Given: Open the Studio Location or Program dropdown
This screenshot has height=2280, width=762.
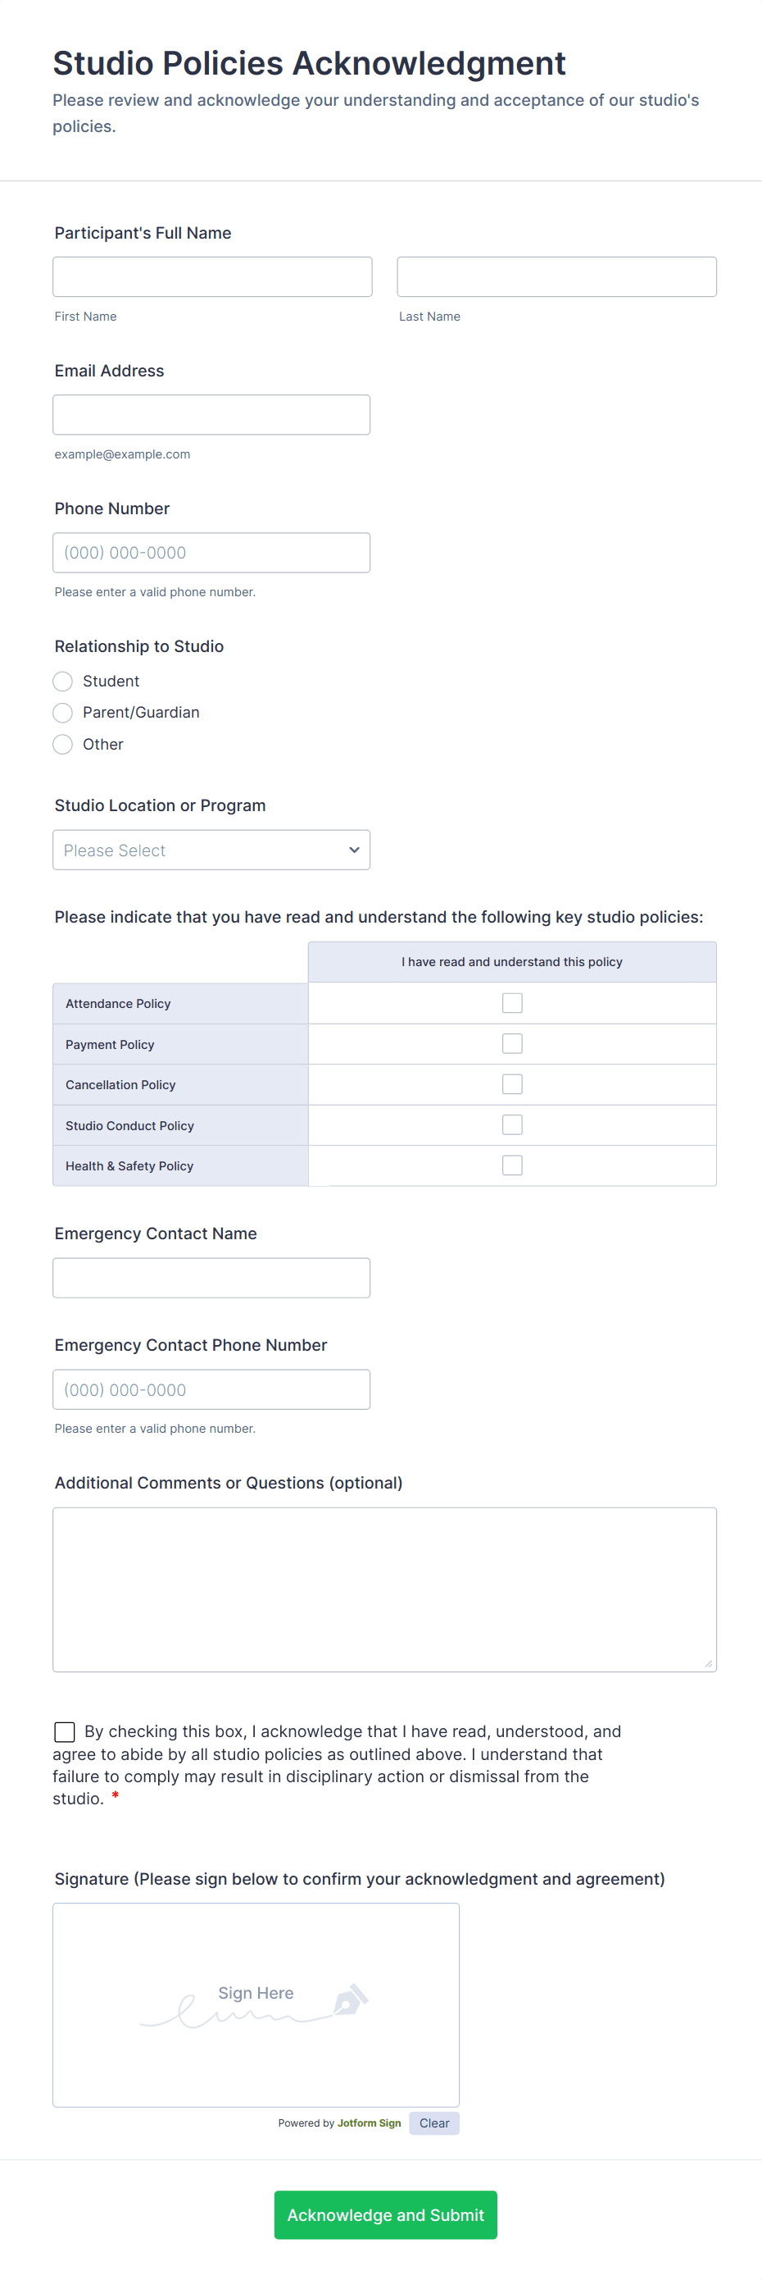Looking at the screenshot, I should pyautogui.click(x=211, y=850).
